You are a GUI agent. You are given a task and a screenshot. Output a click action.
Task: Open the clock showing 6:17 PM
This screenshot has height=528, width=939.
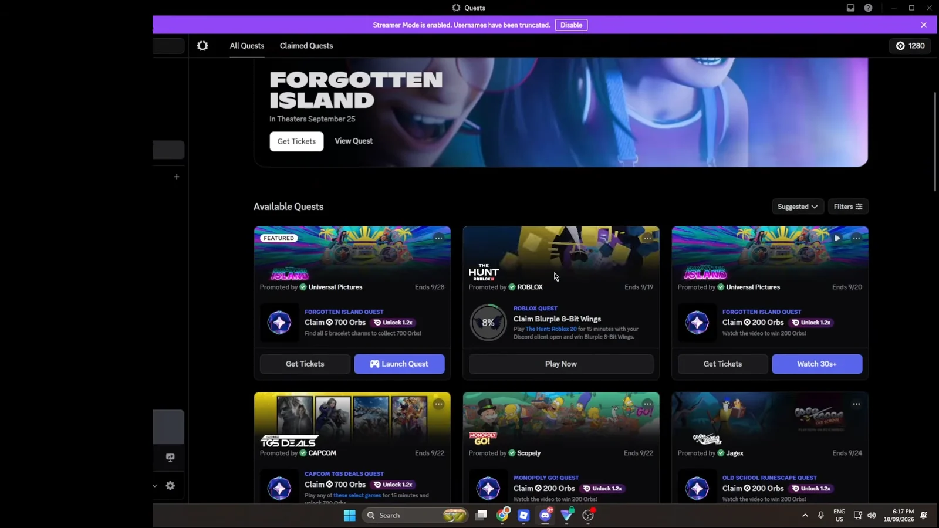point(899,515)
